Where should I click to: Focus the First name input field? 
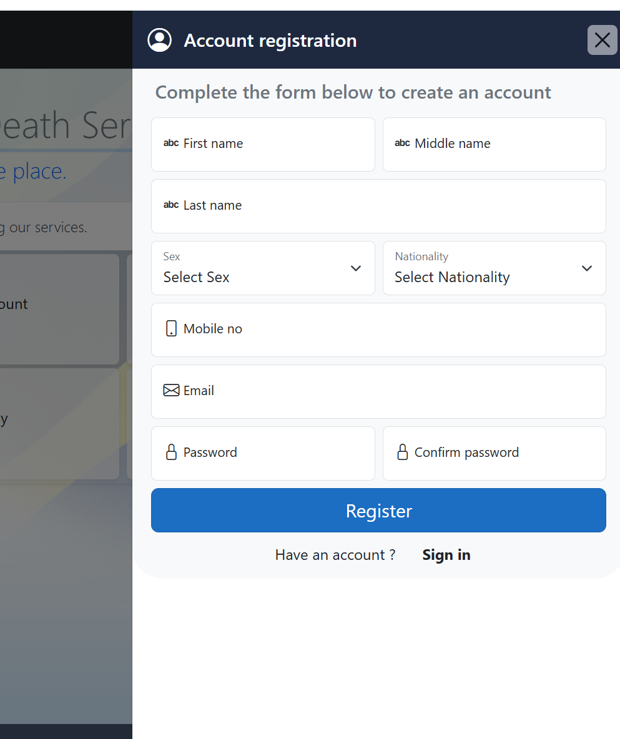[275, 144]
